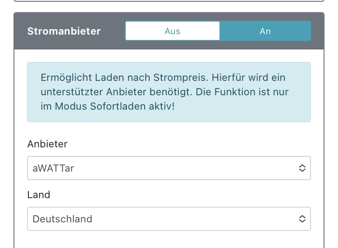This screenshot has width=338, height=248.
Task: Click the Deutschland text in the country select
Action: (x=63, y=219)
